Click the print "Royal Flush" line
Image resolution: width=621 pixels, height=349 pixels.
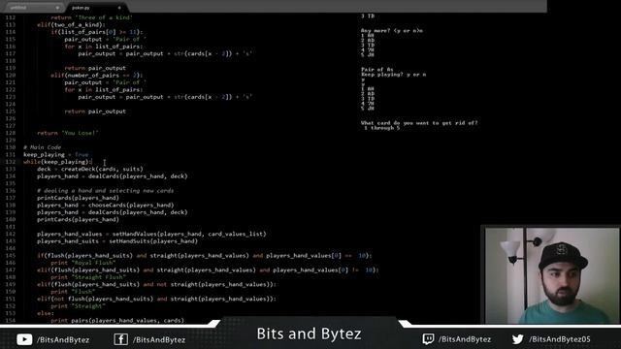coord(83,263)
